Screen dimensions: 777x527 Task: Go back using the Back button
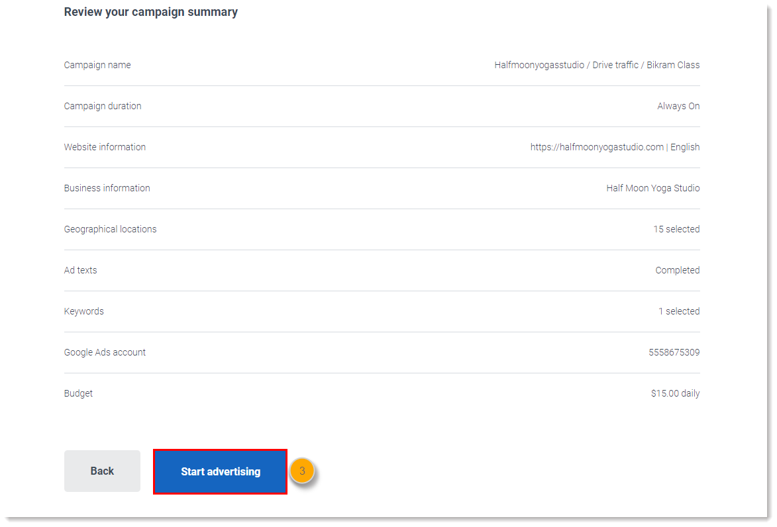pos(102,471)
